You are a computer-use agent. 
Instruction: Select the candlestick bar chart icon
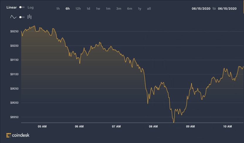pyautogui.click(x=29, y=17)
